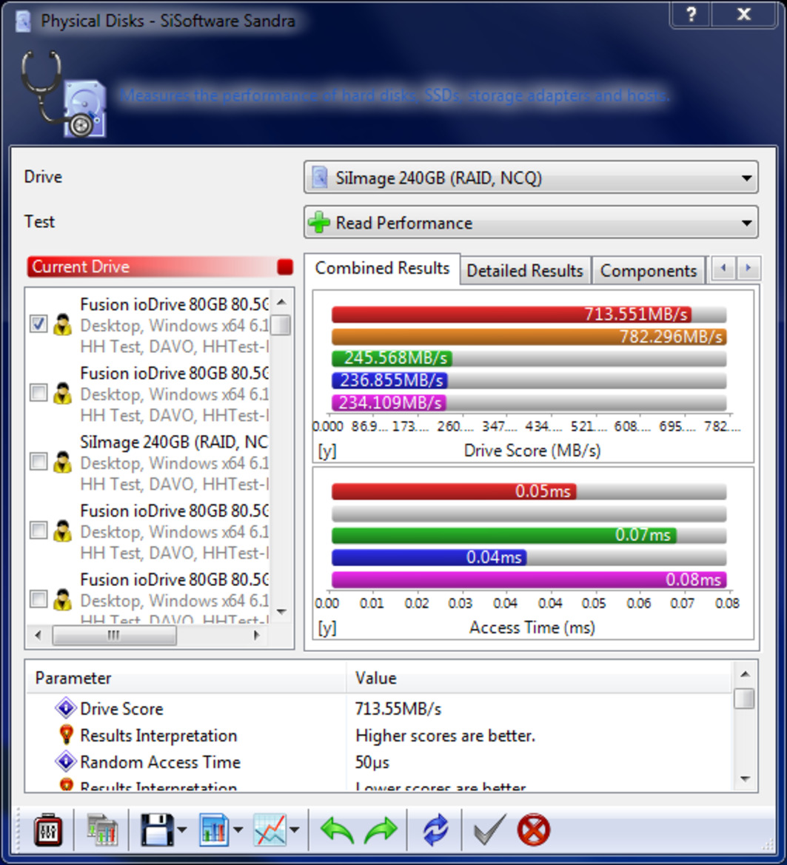Click the red circle cancel icon
Screen dimensions: 787x865
click(534, 829)
